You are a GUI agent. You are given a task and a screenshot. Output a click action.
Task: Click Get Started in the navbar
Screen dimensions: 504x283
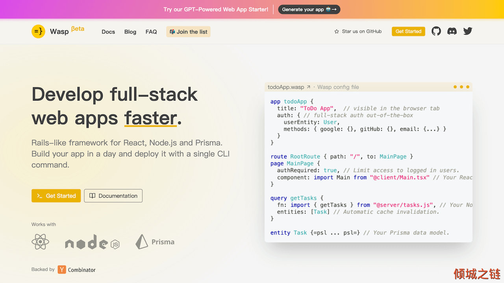click(408, 31)
